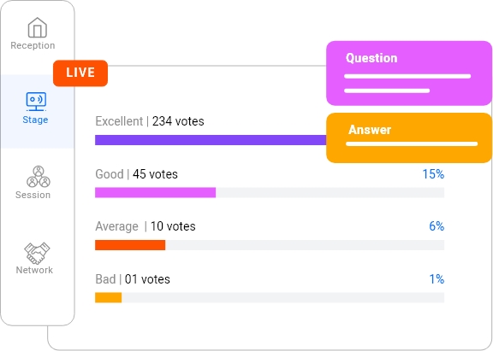Open the purple Question card
The height and width of the screenshot is (351, 493).
(x=409, y=73)
